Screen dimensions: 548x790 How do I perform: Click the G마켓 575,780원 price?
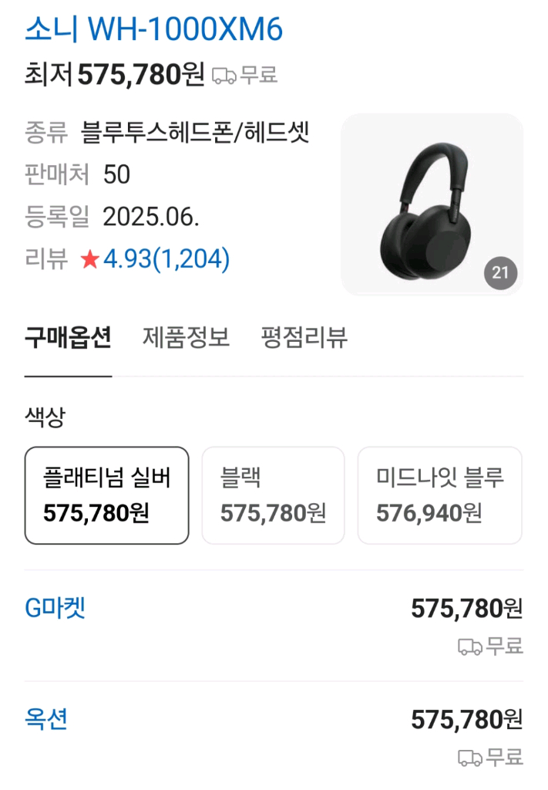467,609
